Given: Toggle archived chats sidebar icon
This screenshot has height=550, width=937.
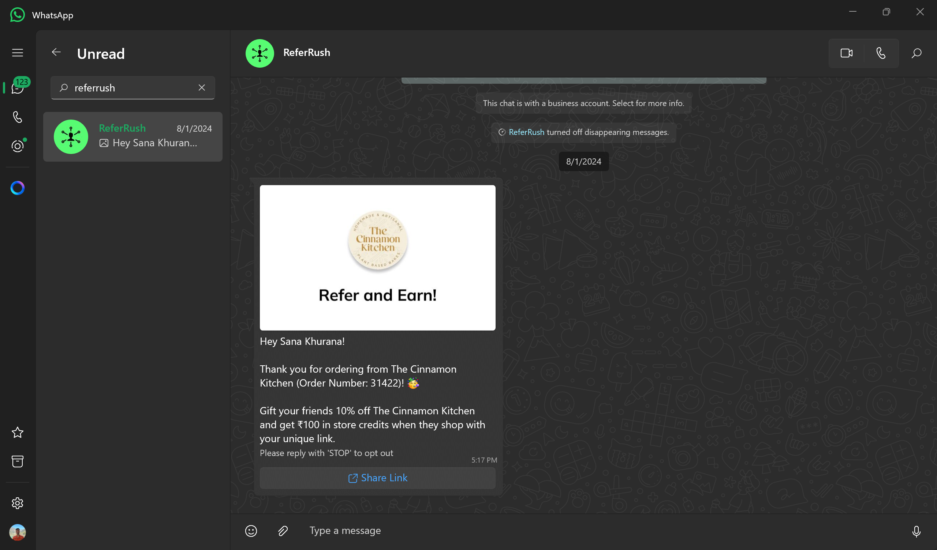Looking at the screenshot, I should pyautogui.click(x=18, y=462).
